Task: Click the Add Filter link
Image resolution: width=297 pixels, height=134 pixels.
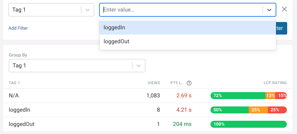Action: tap(18, 28)
